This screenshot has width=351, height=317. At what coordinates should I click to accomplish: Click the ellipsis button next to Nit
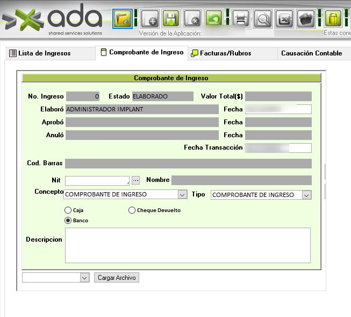135,180
